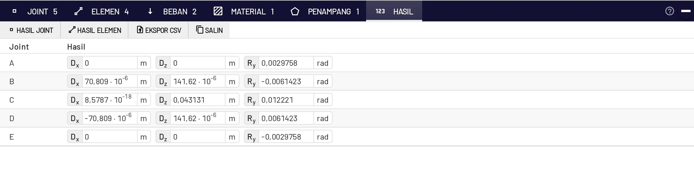Select the HASIL results tab
694x173 pixels.
pos(394,11)
